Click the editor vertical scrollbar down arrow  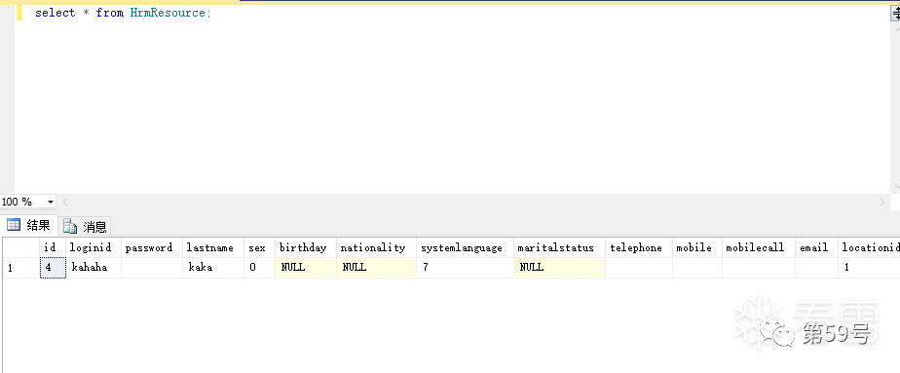tap(895, 187)
